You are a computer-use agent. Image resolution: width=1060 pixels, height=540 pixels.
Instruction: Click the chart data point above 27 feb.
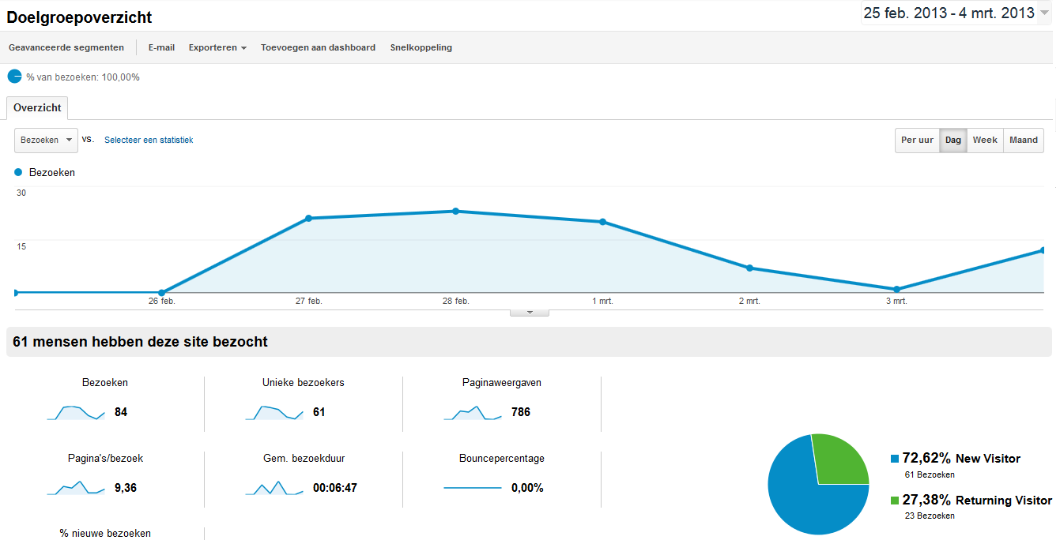coord(308,218)
